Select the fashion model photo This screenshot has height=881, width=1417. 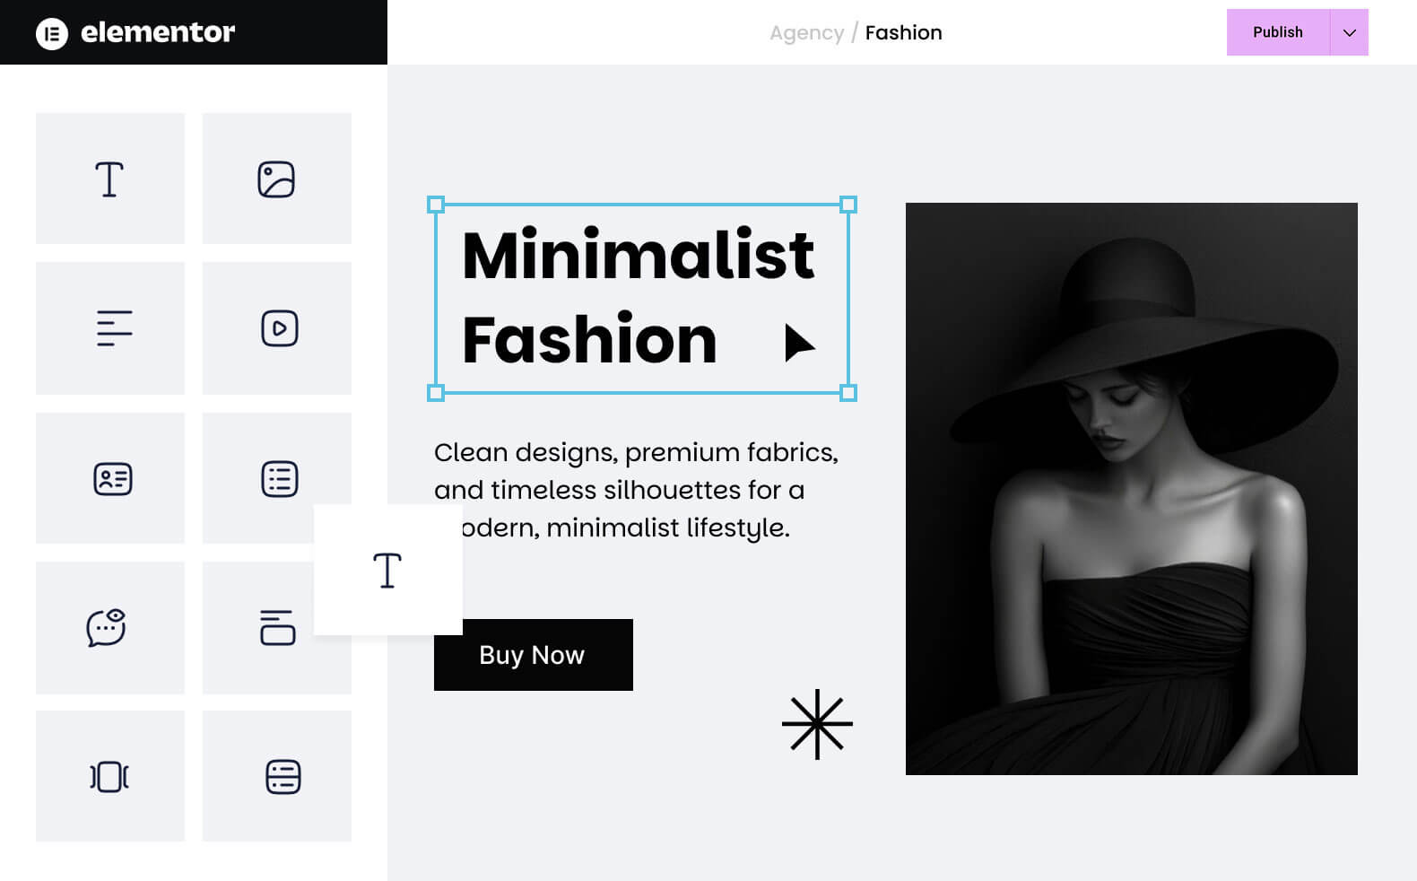(1132, 489)
